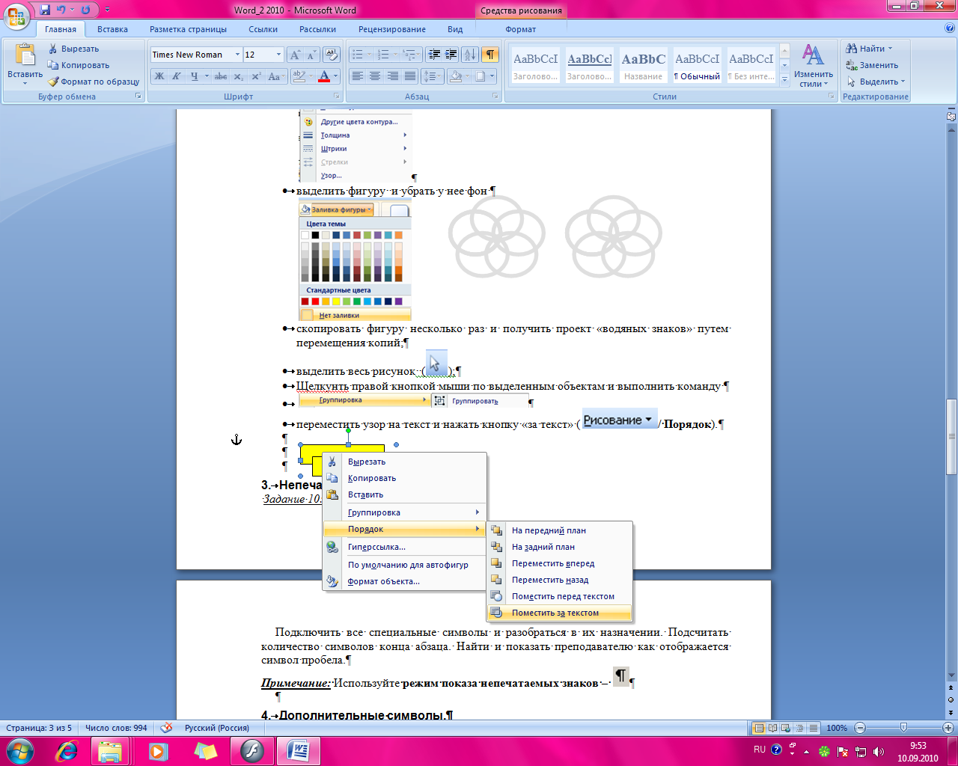Screen dimensions: 958x766
Task: Copy with Копировать in the ribbon
Action: click(79, 65)
